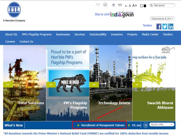The height and width of the screenshot is (136, 181).
Task: Open the Technology Driven banner
Action: point(111,83)
